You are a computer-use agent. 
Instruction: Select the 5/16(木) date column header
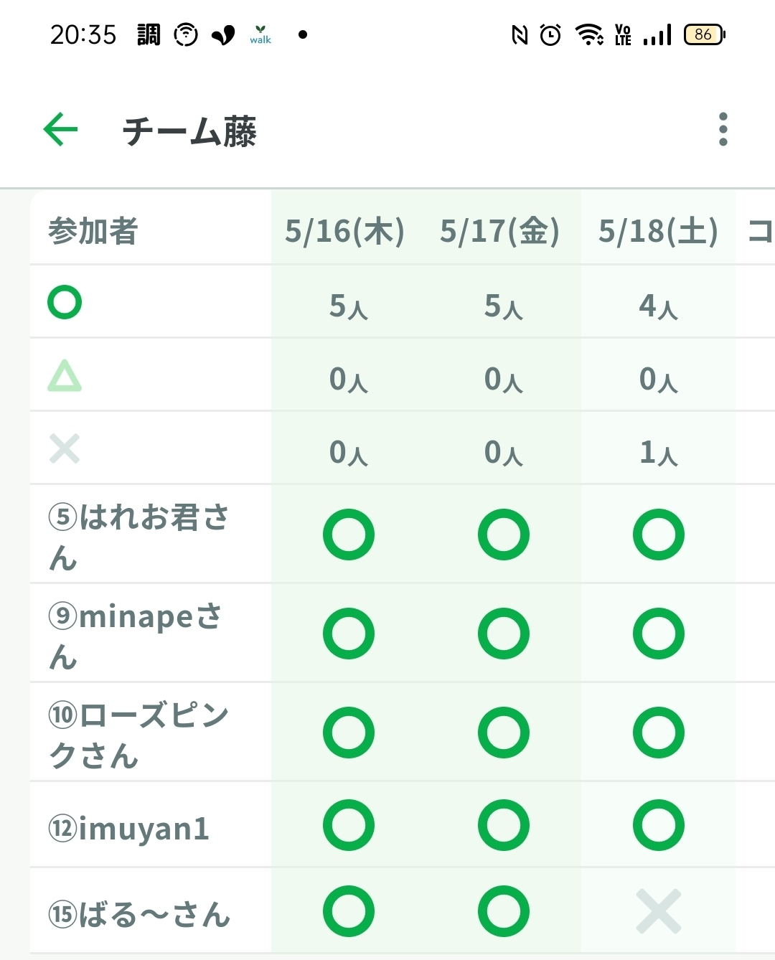click(345, 231)
